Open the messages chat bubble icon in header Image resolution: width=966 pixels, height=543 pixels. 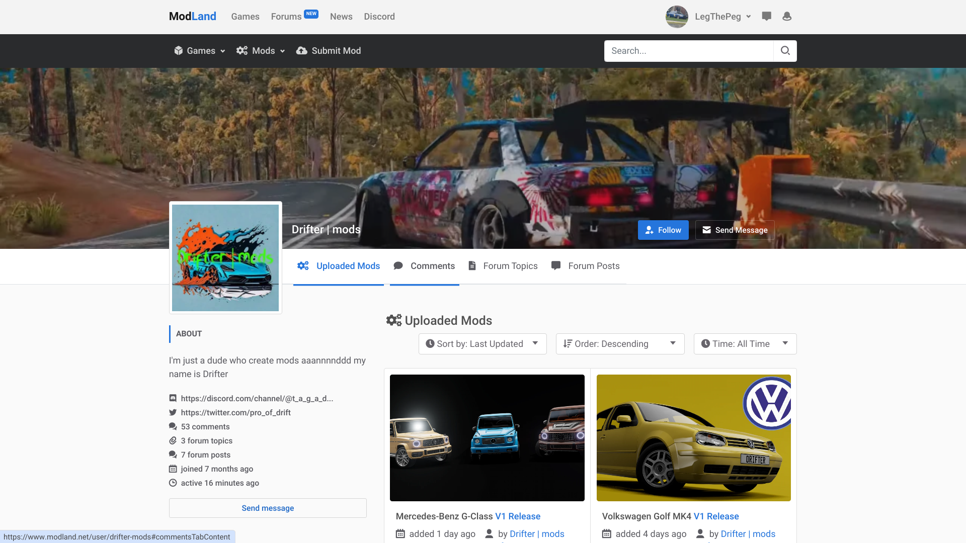coord(766,17)
